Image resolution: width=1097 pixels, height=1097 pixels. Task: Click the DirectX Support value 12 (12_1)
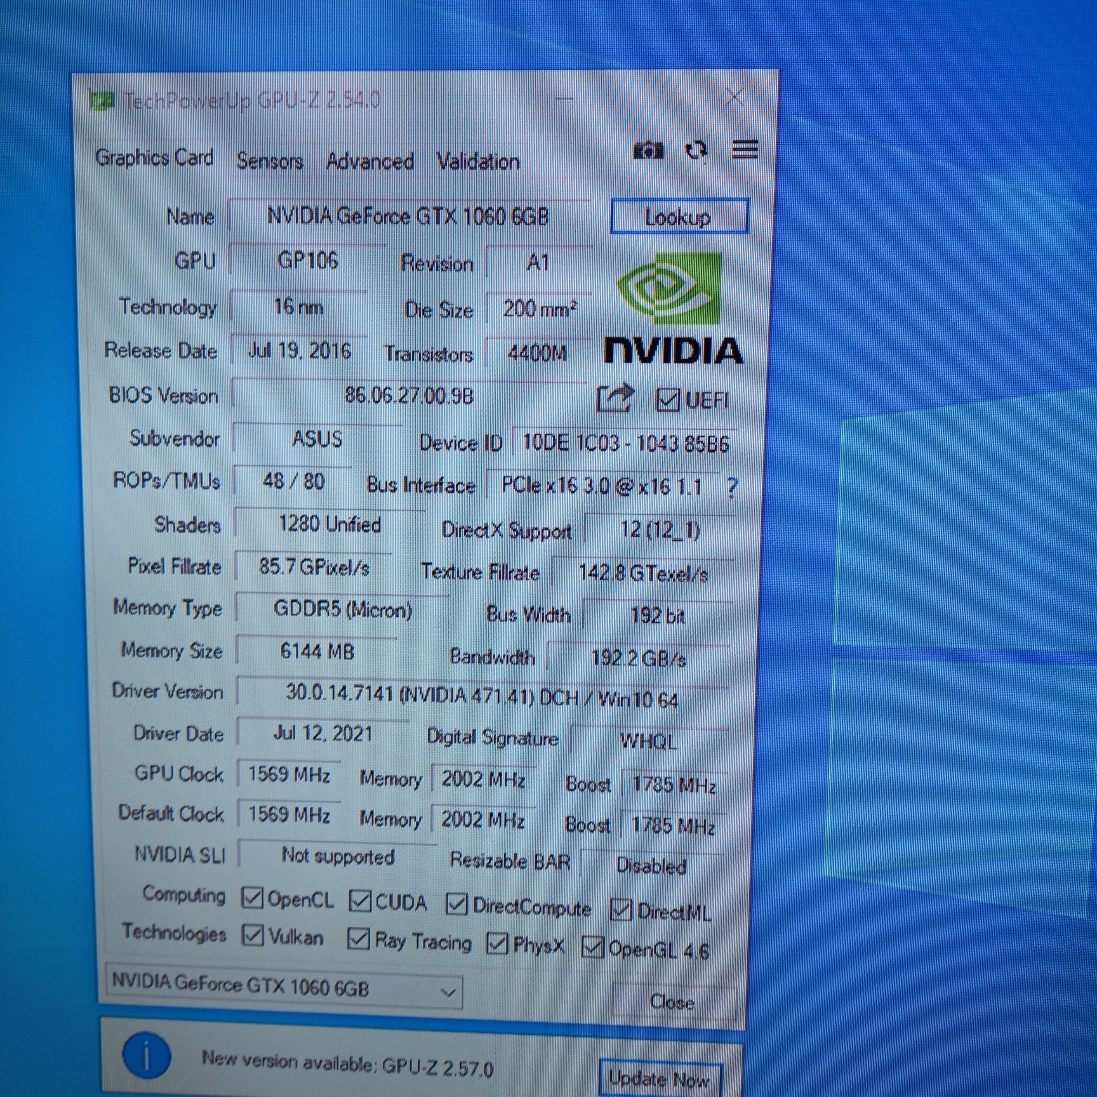[660, 529]
